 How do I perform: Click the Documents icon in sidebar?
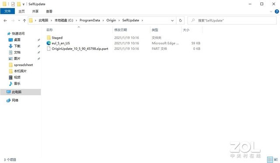(10, 52)
